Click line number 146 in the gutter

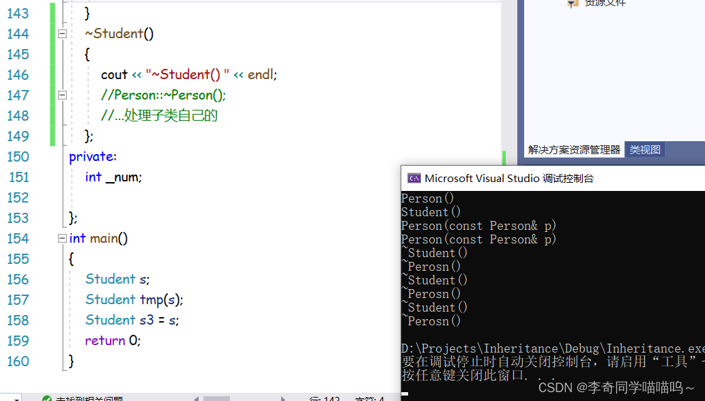(18, 74)
